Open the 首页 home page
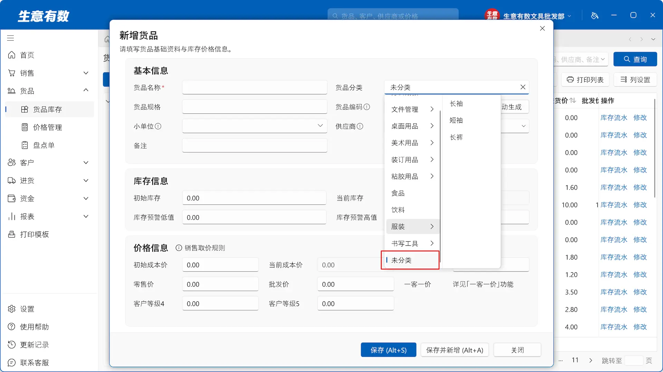 tap(27, 55)
